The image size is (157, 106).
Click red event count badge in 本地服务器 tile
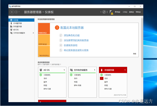point(102,78)
